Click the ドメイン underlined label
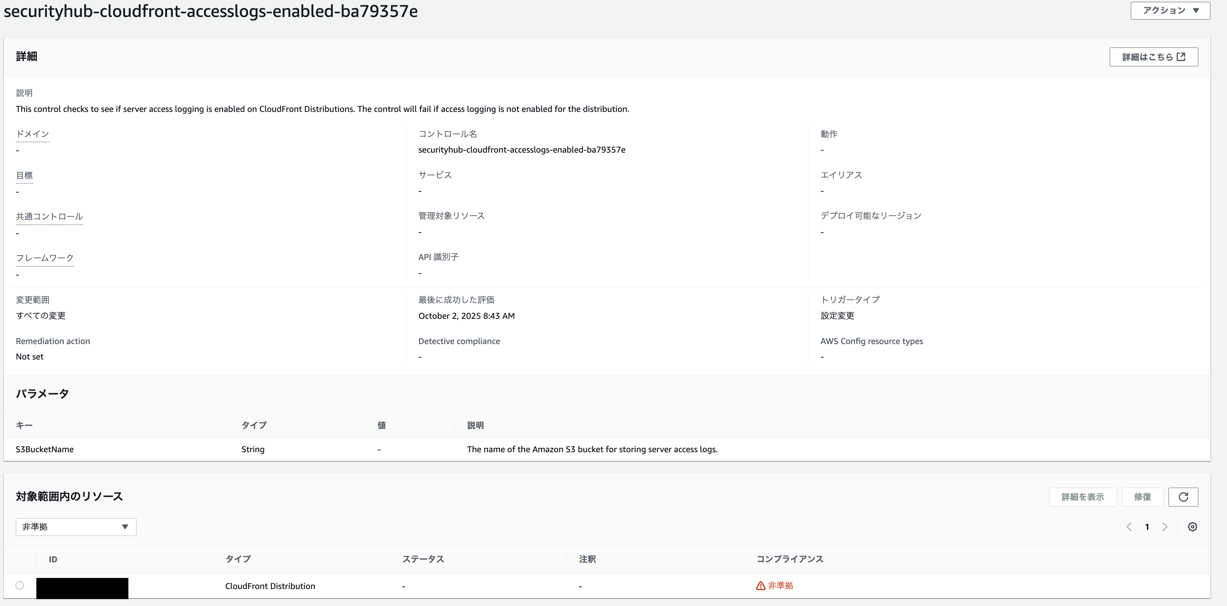 click(32, 134)
